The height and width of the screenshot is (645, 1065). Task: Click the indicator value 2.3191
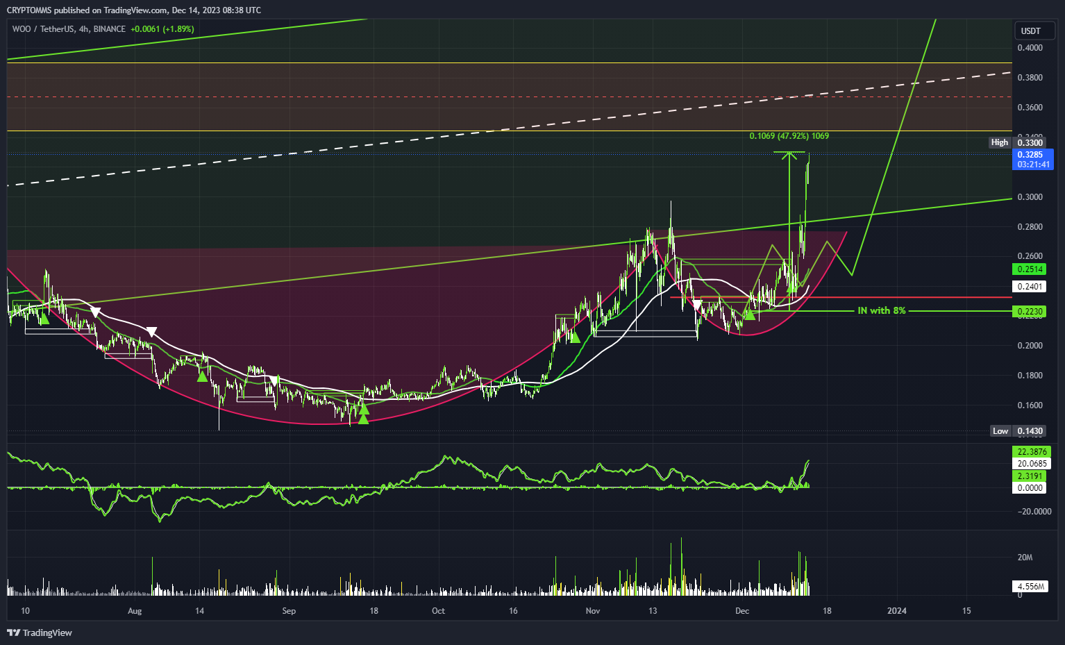tap(1030, 476)
